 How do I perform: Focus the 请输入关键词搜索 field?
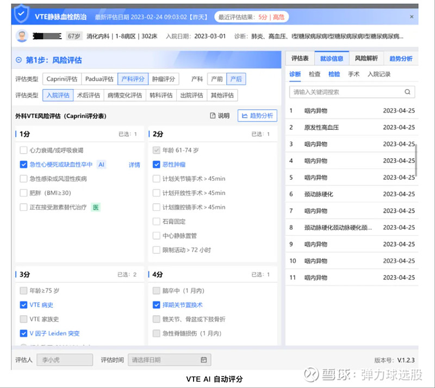click(x=347, y=92)
